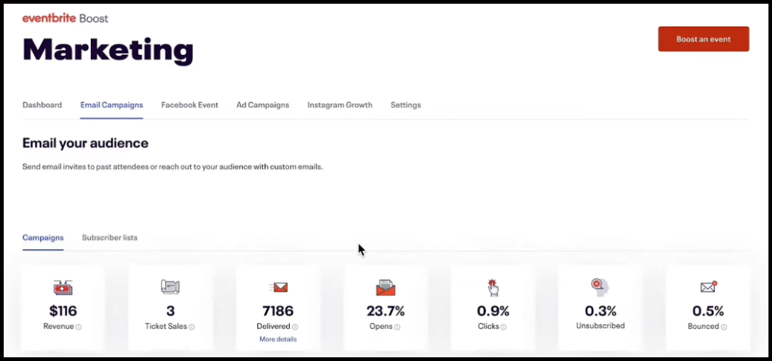Open the Ad Campaigns tab
Viewport: 772px width, 361px height.
[262, 105]
